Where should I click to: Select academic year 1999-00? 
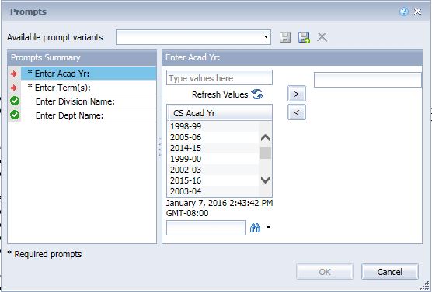coord(213,159)
